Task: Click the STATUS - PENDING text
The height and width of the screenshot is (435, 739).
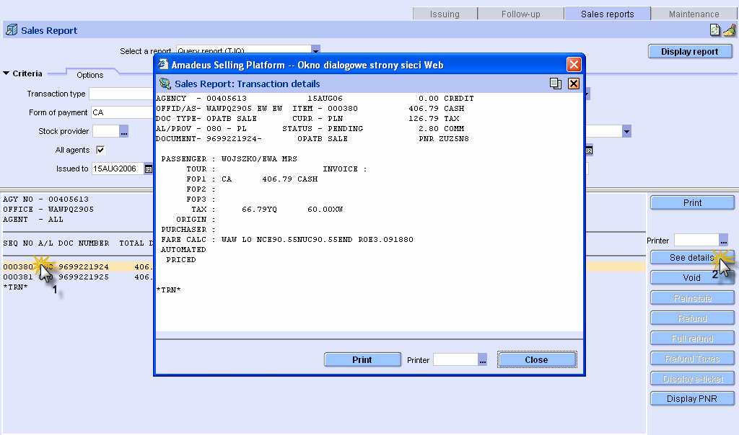Action: point(323,128)
